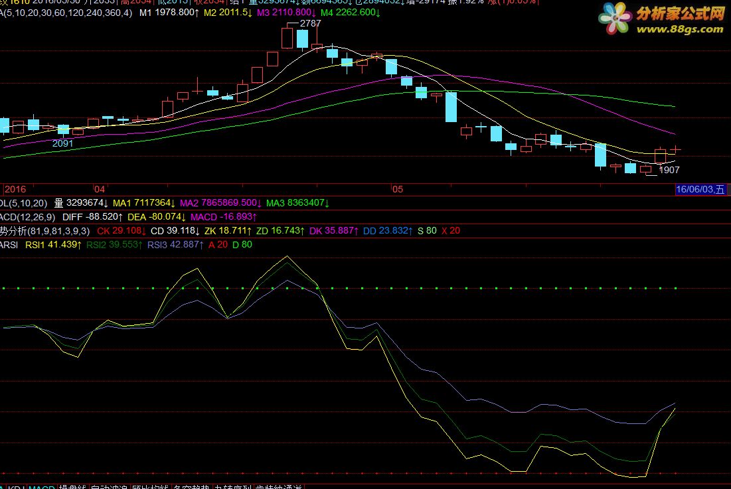Click the 1907 low price label
Image resolution: width=731 pixels, height=489 pixels.
(669, 170)
